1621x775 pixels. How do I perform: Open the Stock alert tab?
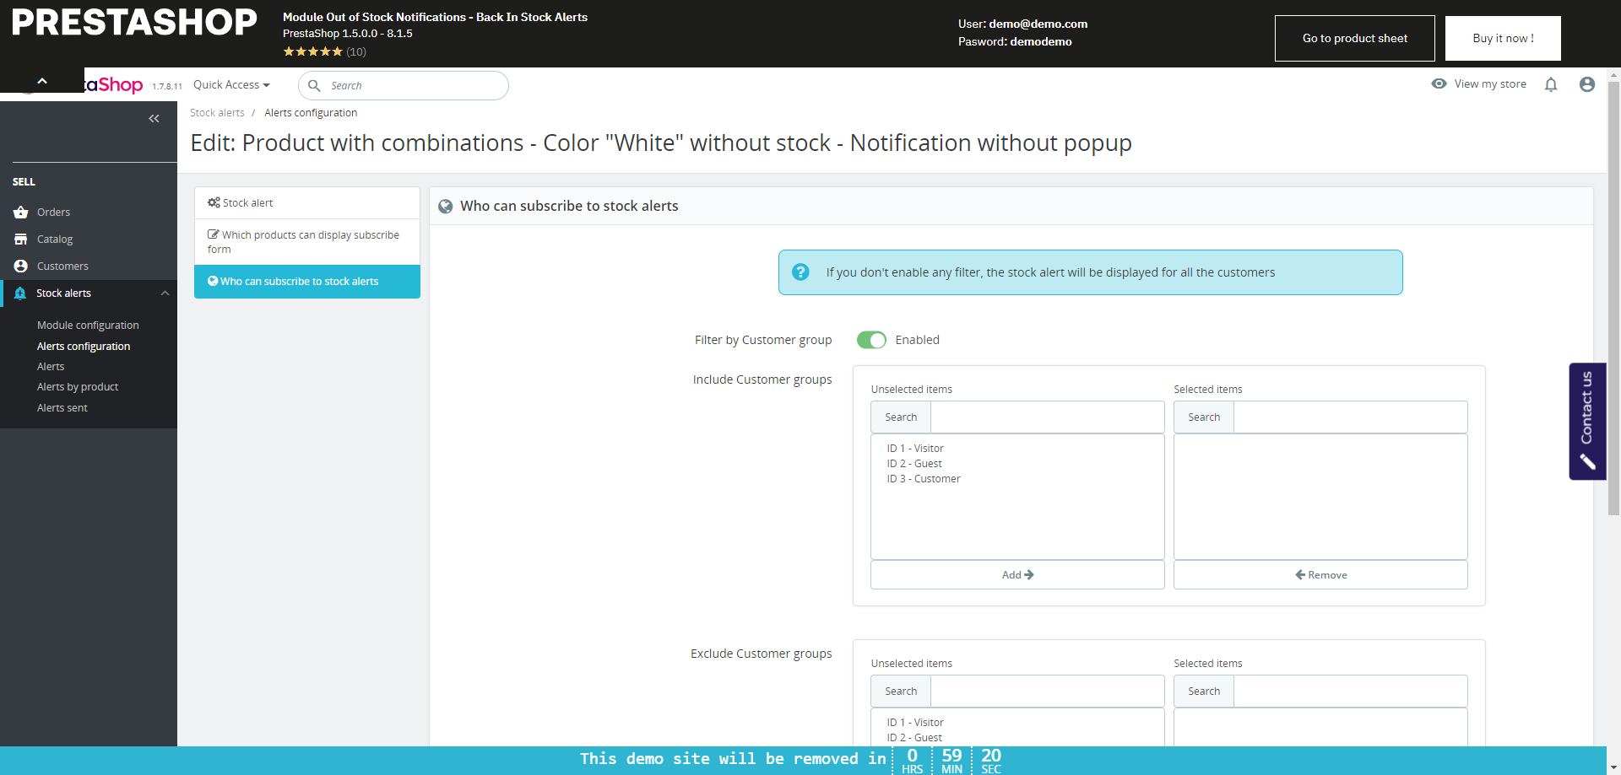tap(307, 203)
